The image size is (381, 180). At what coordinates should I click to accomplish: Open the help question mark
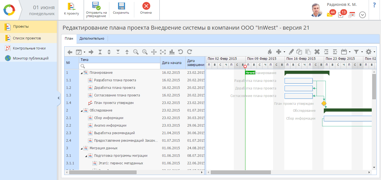[x=374, y=5]
